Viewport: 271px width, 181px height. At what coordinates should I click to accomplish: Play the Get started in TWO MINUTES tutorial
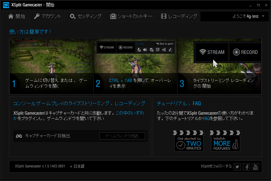pos(189,141)
